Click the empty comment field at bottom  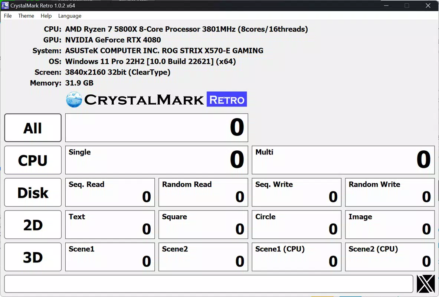pyautogui.click(x=209, y=284)
